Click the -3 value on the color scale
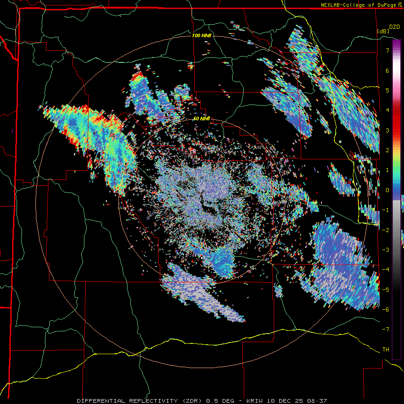Viewport: 404px width, 404px height. 386,250
